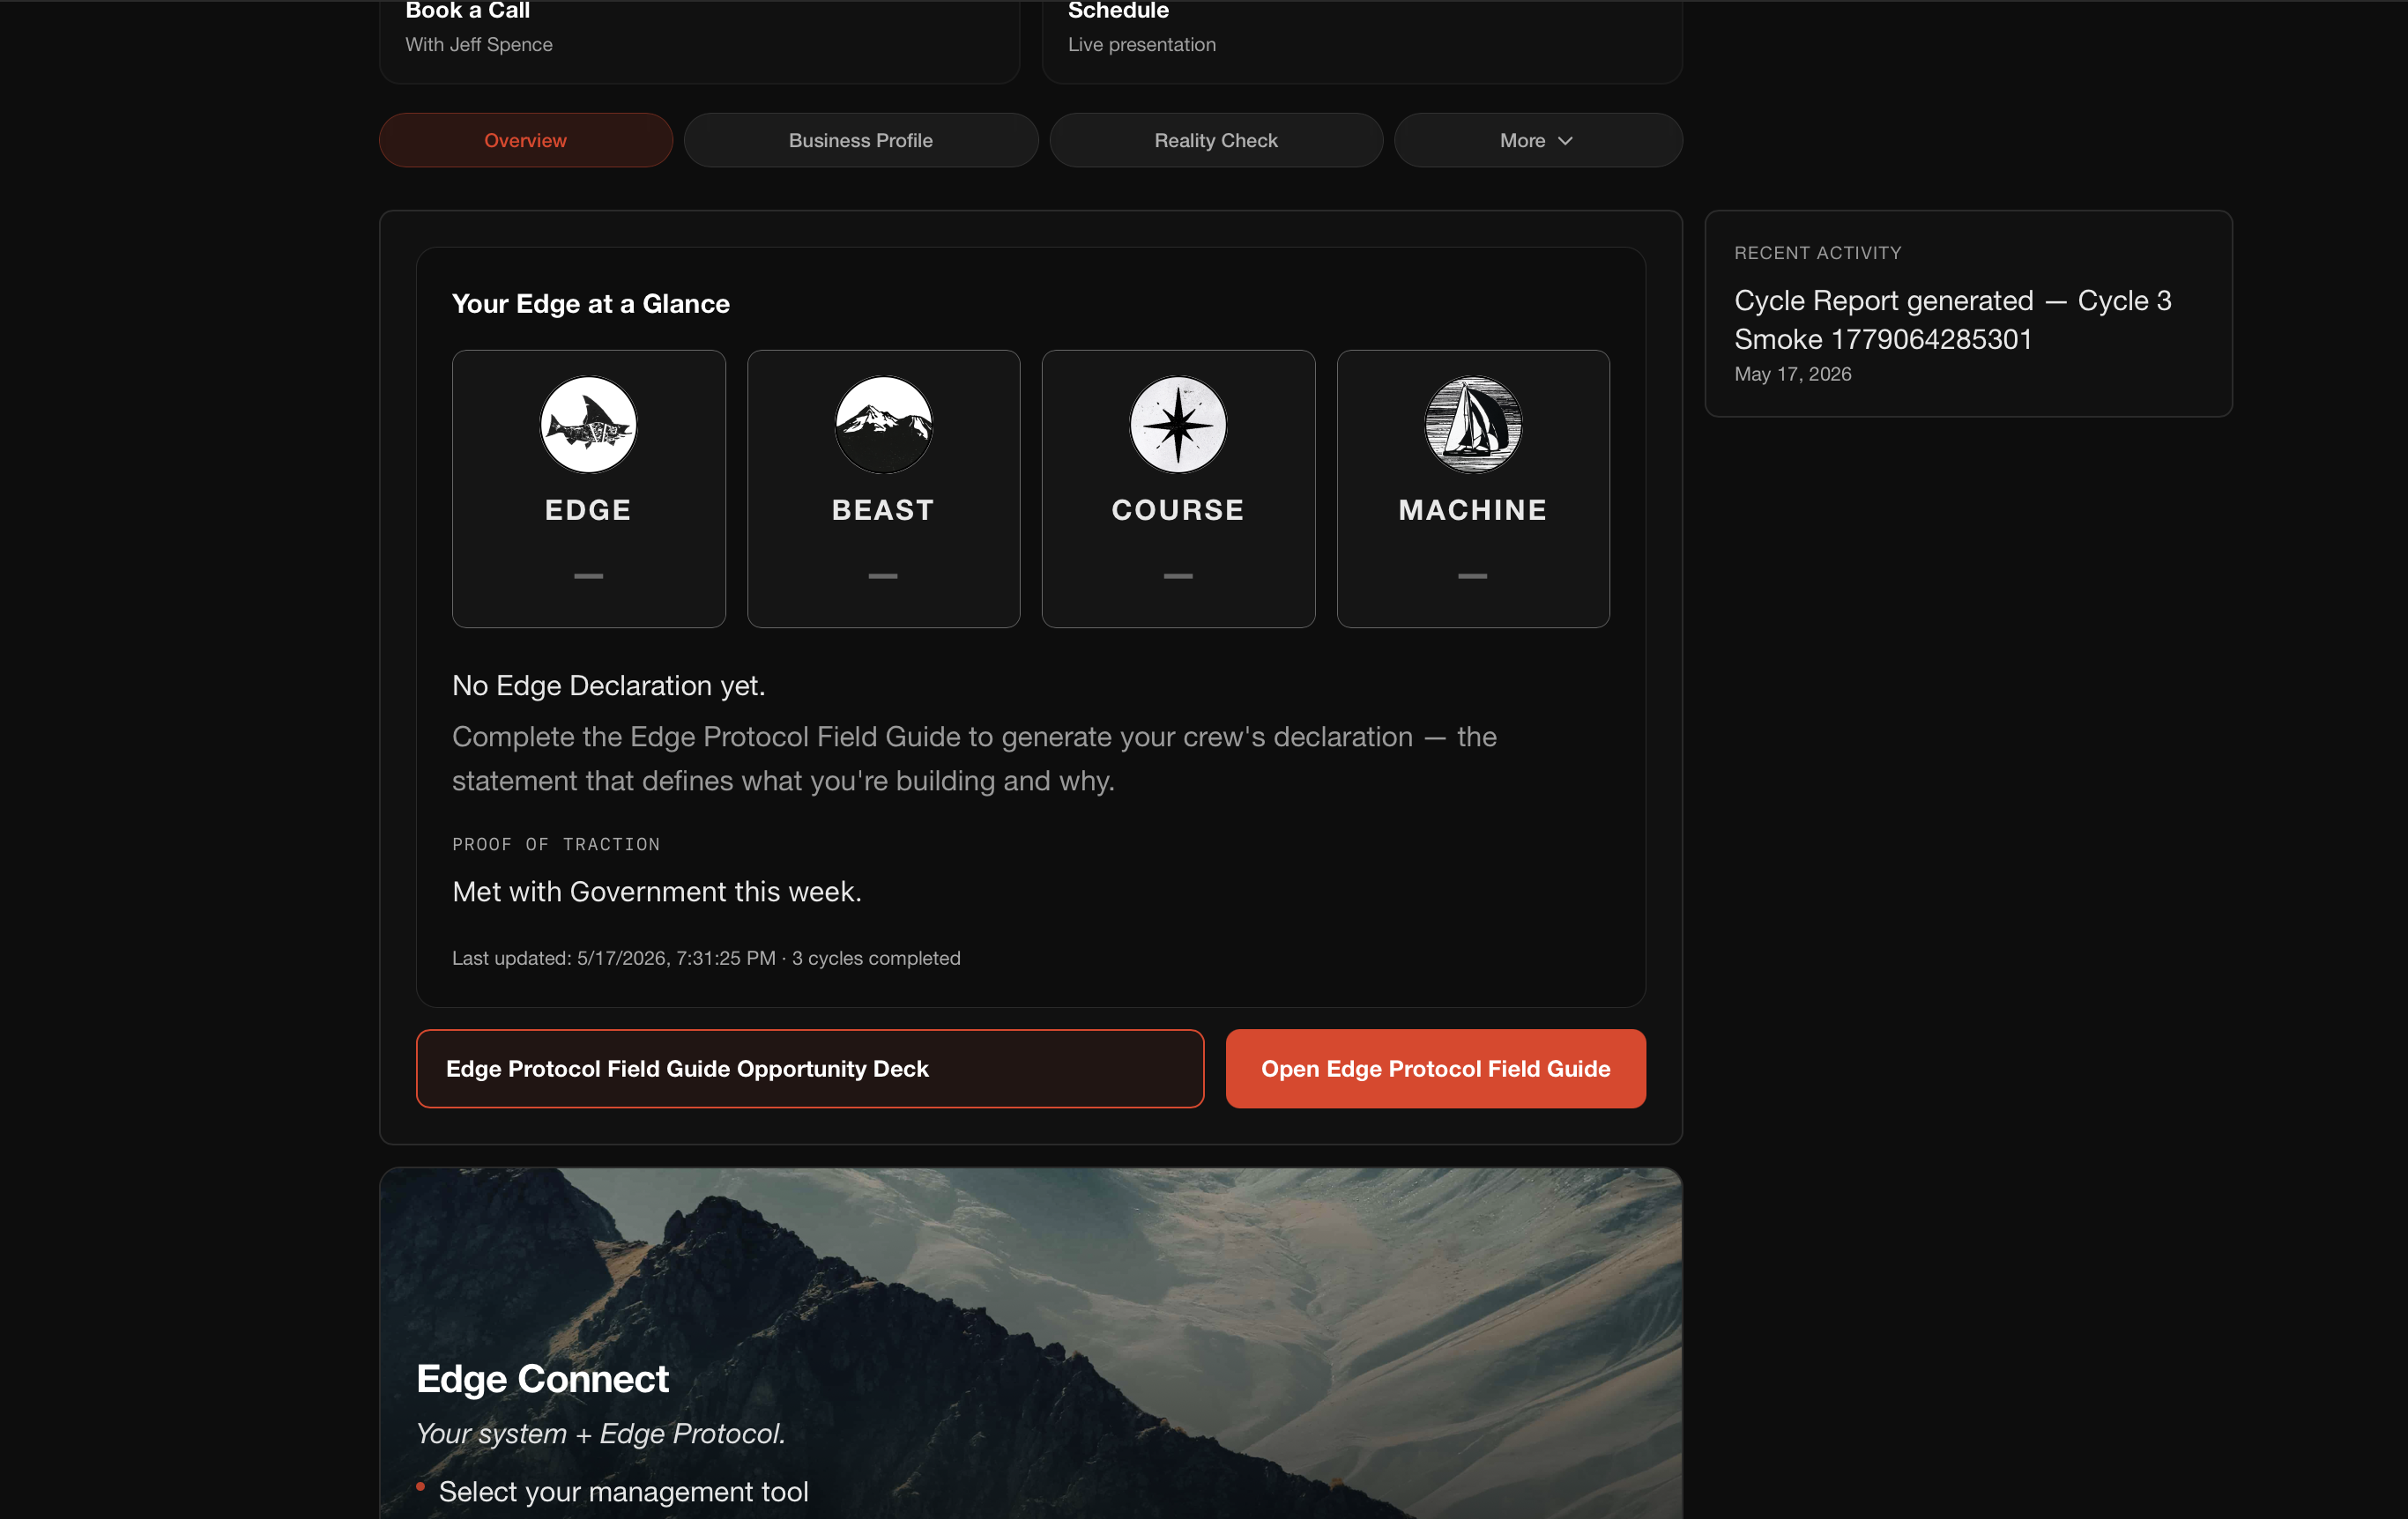Open the Business Profile tab
Image resolution: width=2408 pixels, height=1519 pixels.
pos(861,140)
